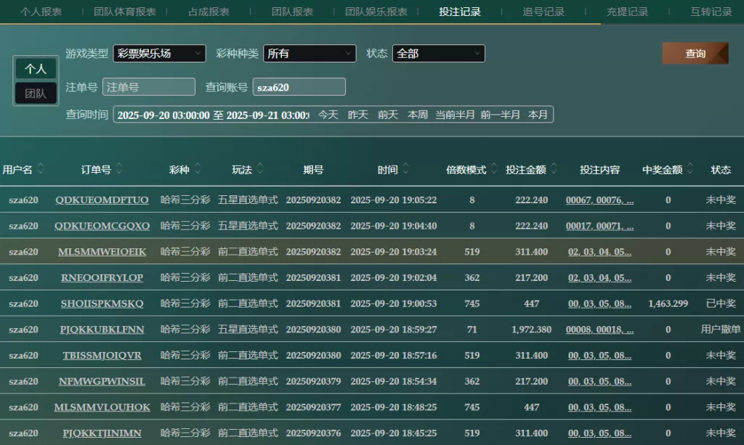The image size is (744, 445).
Task: Click the 查询 search button
Action: coord(695,54)
